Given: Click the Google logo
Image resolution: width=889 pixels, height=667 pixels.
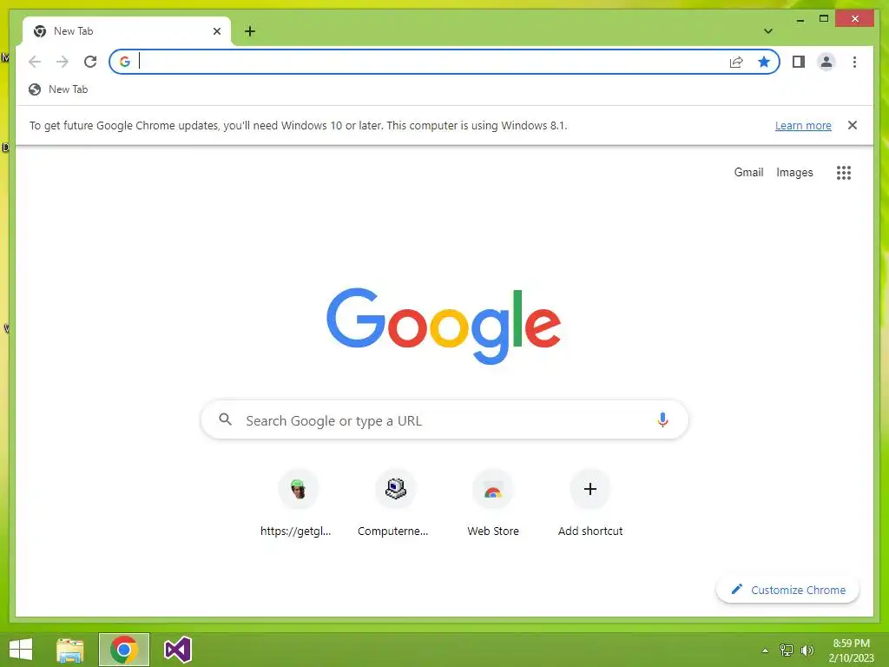Looking at the screenshot, I should tap(444, 325).
